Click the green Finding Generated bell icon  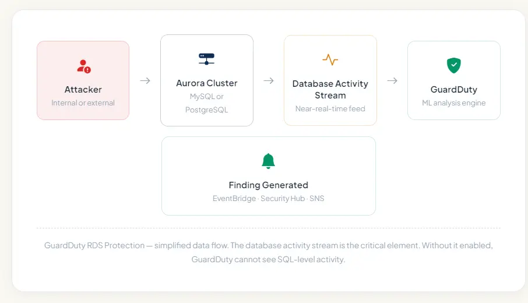coord(268,161)
